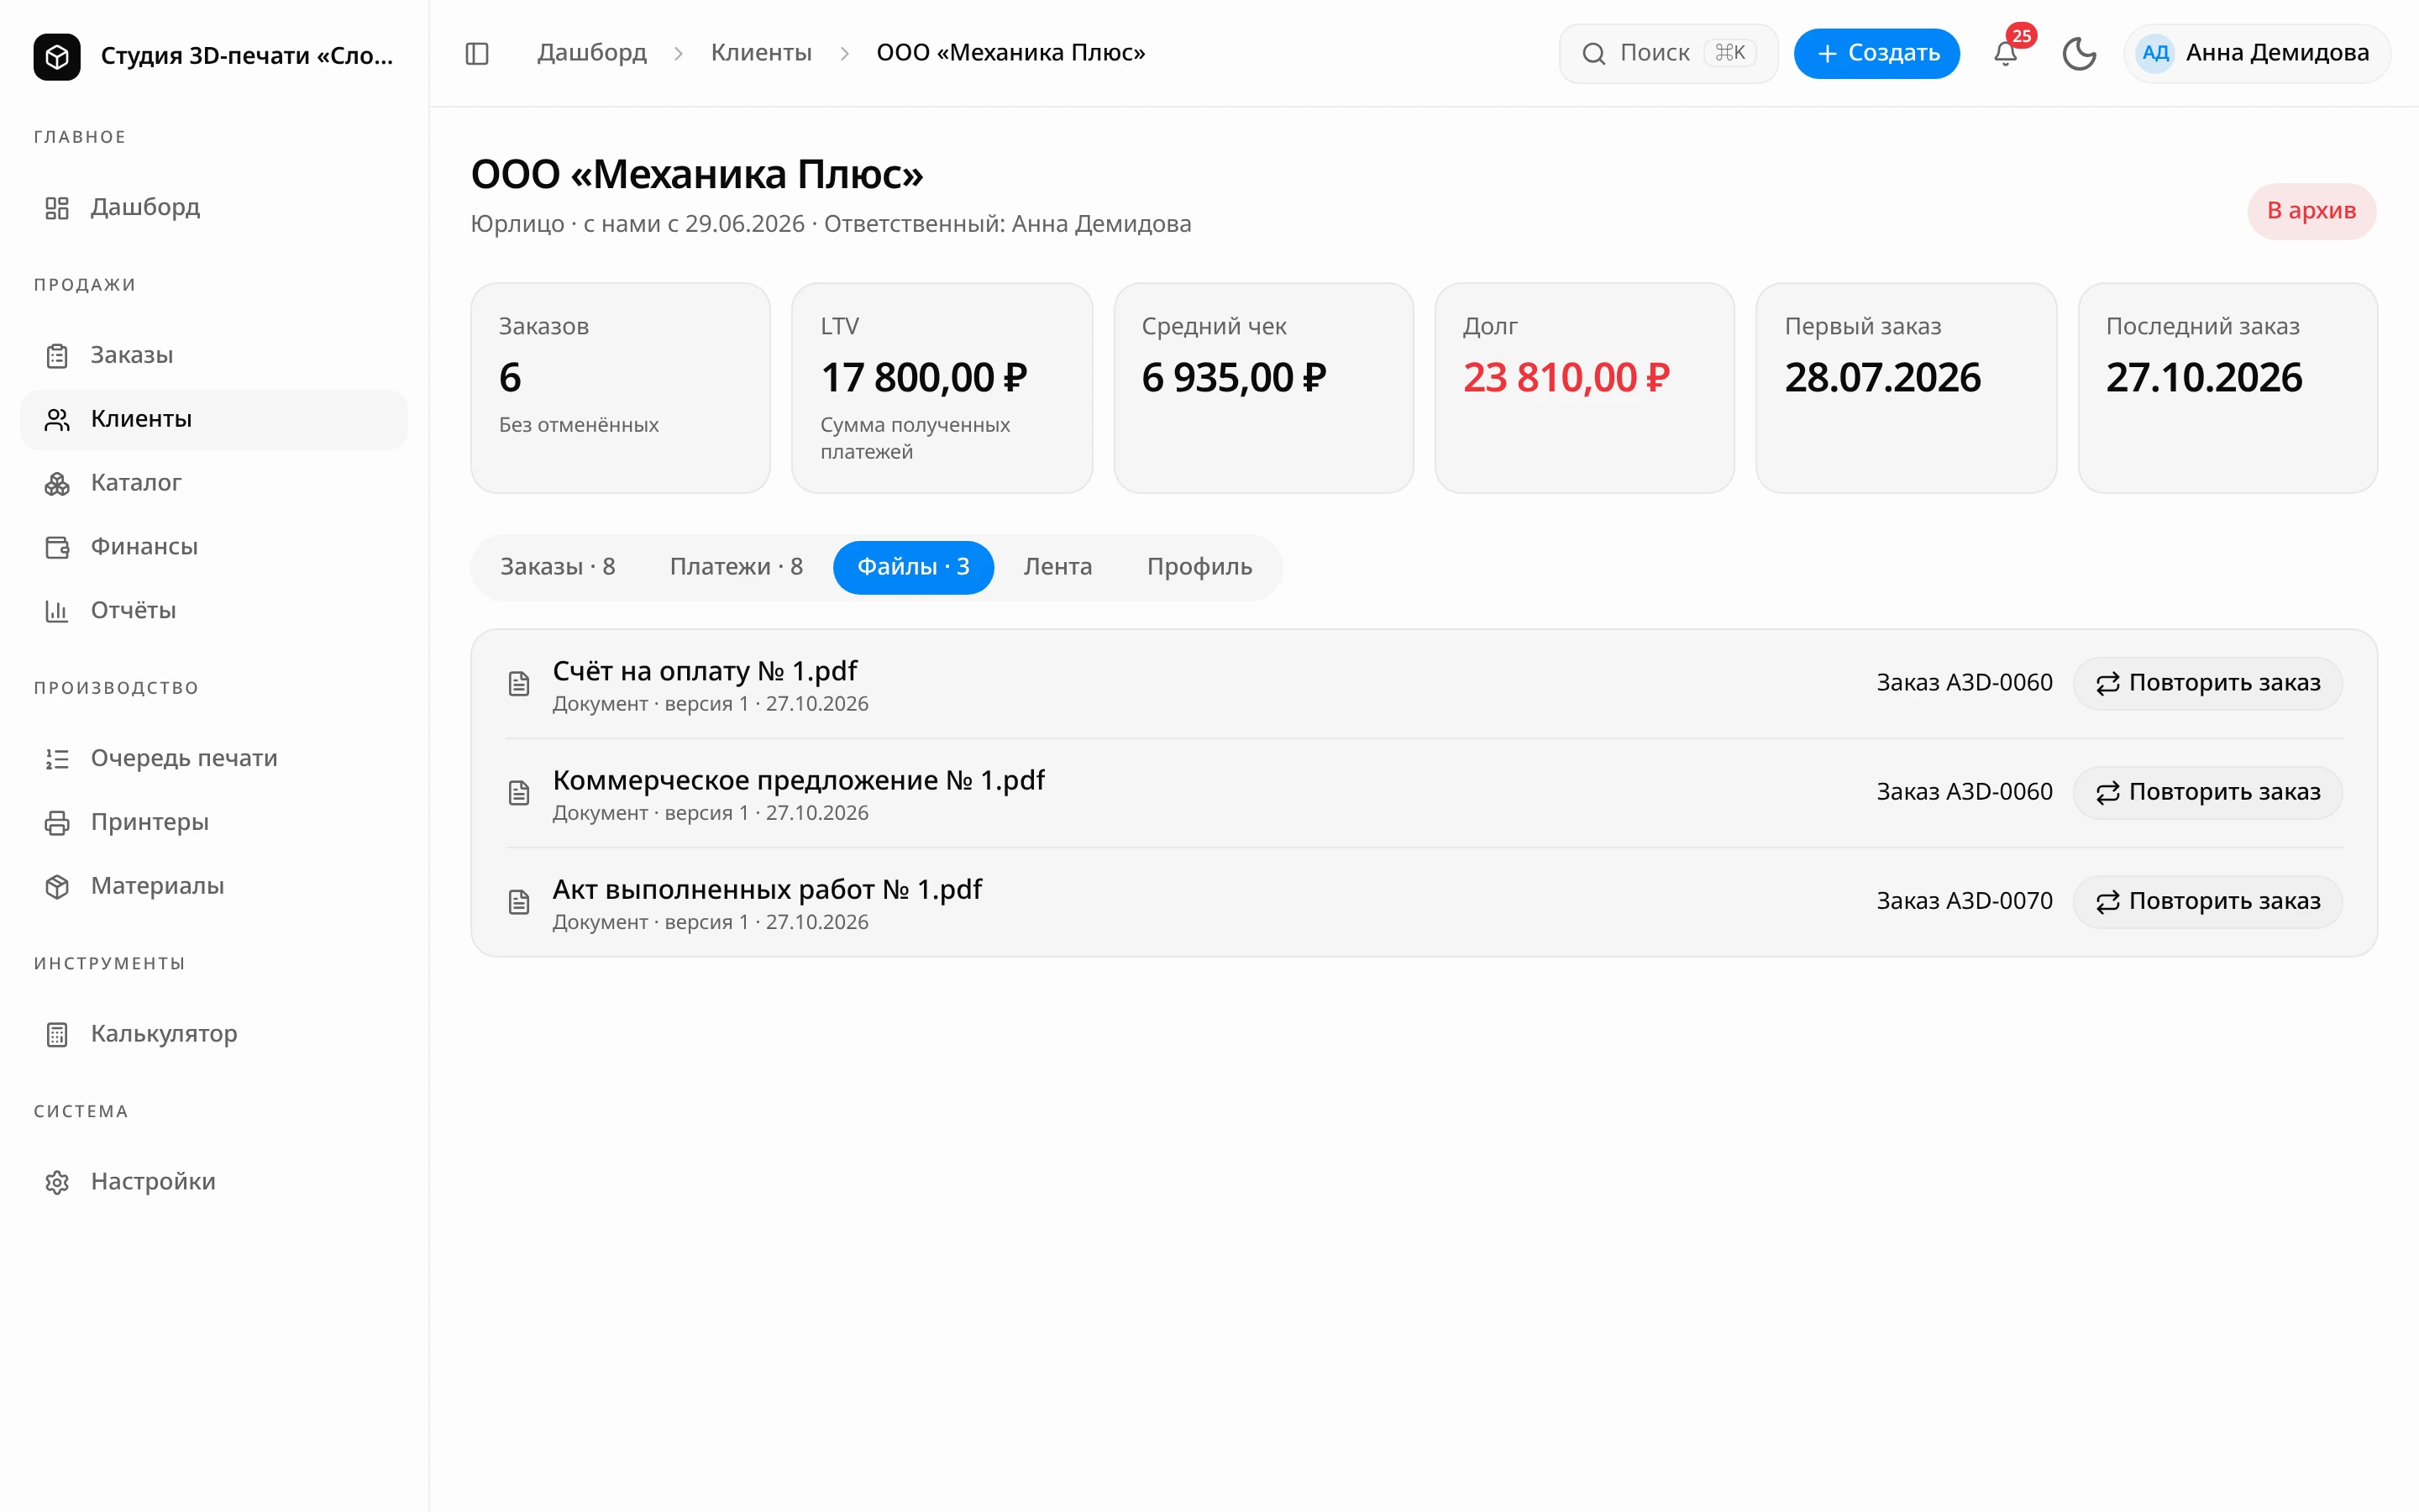Click document icon of Коммерческое предложение file

(x=519, y=793)
